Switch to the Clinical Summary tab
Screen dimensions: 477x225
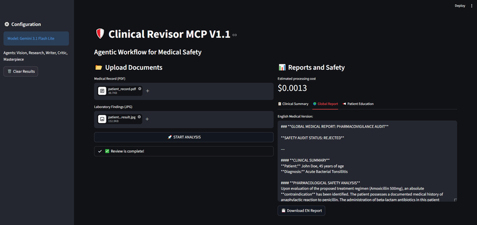pyautogui.click(x=293, y=104)
